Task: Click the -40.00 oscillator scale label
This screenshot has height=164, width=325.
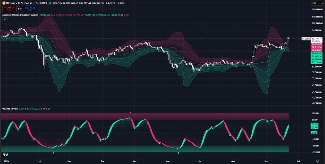Action: pos(315,139)
